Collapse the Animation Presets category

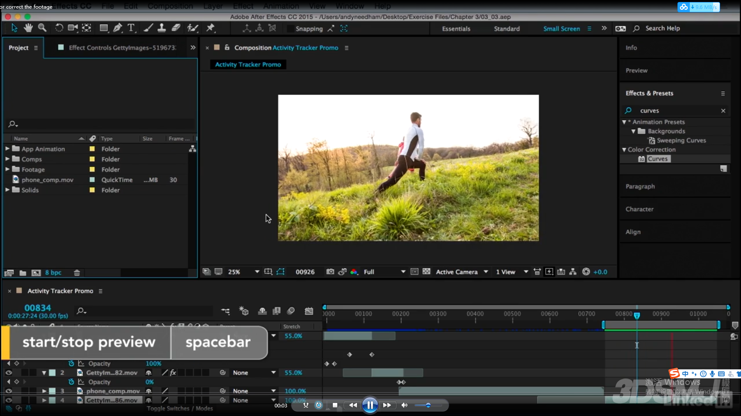(x=624, y=122)
